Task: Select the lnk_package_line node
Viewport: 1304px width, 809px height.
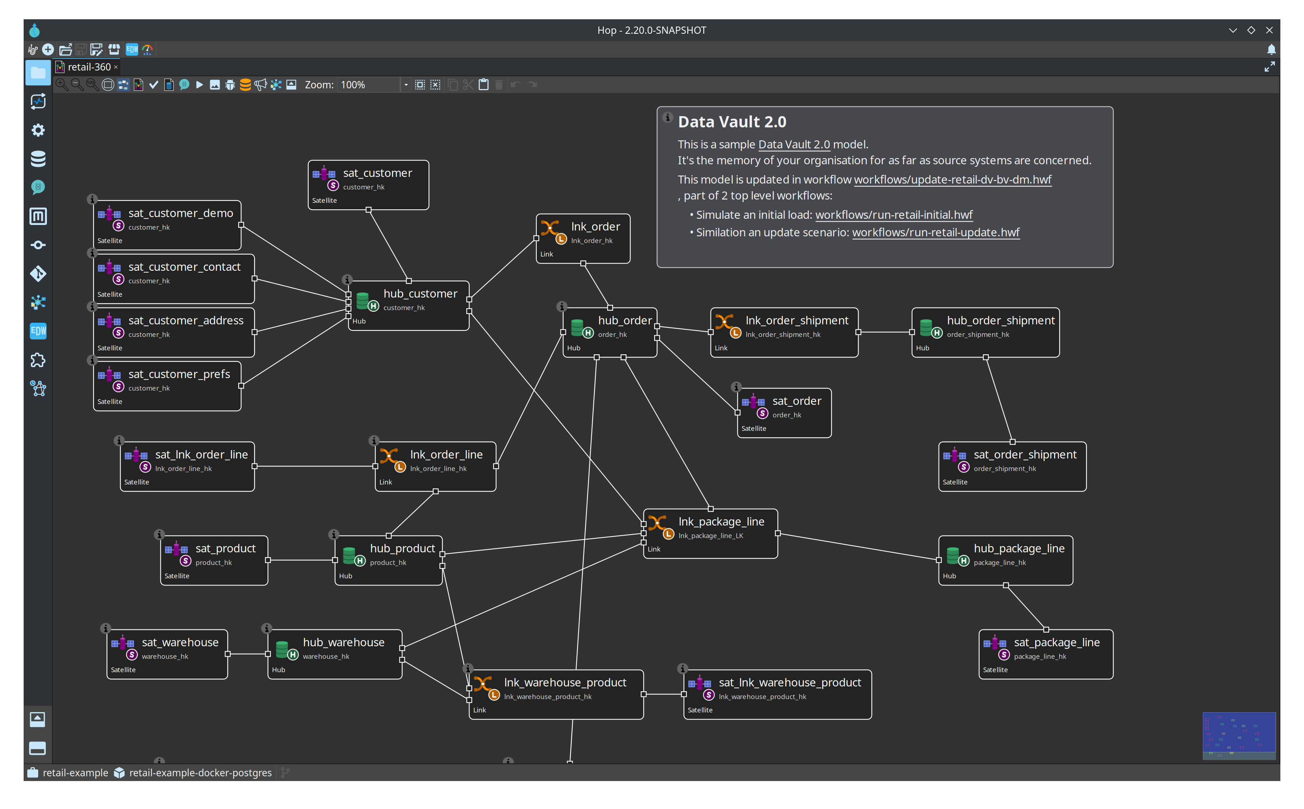Action: (x=711, y=534)
